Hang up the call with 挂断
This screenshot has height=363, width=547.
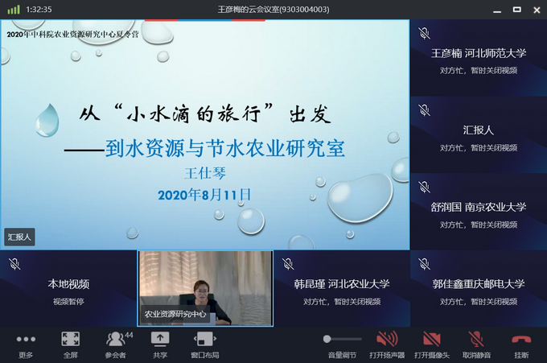(521, 340)
